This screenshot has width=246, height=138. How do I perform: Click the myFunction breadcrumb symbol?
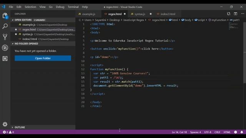[x=217, y=20]
